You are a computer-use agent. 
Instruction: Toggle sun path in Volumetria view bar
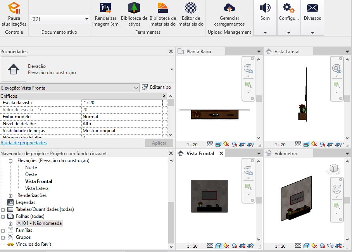pos(314,246)
